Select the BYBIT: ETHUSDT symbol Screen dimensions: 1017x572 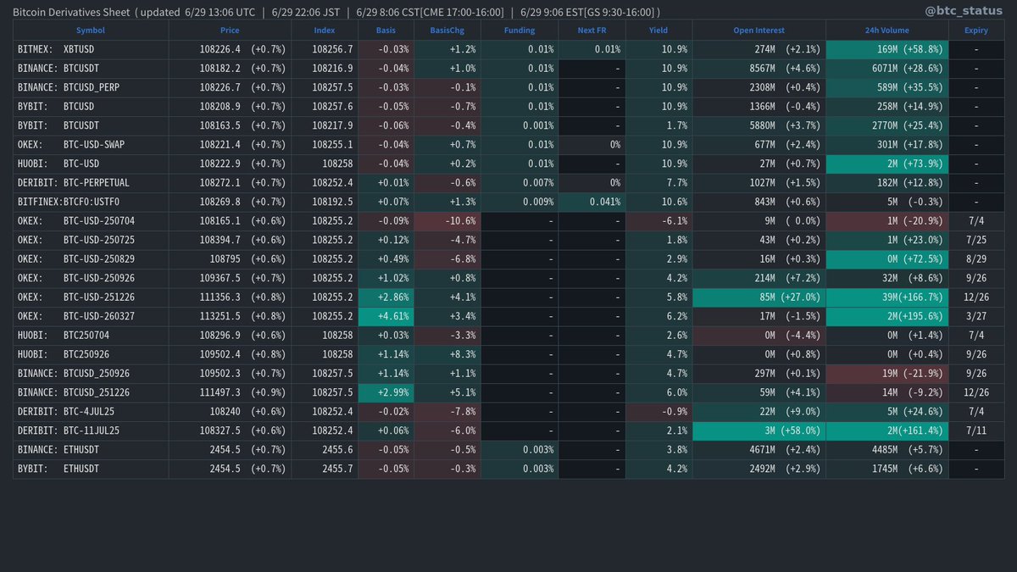59,469
